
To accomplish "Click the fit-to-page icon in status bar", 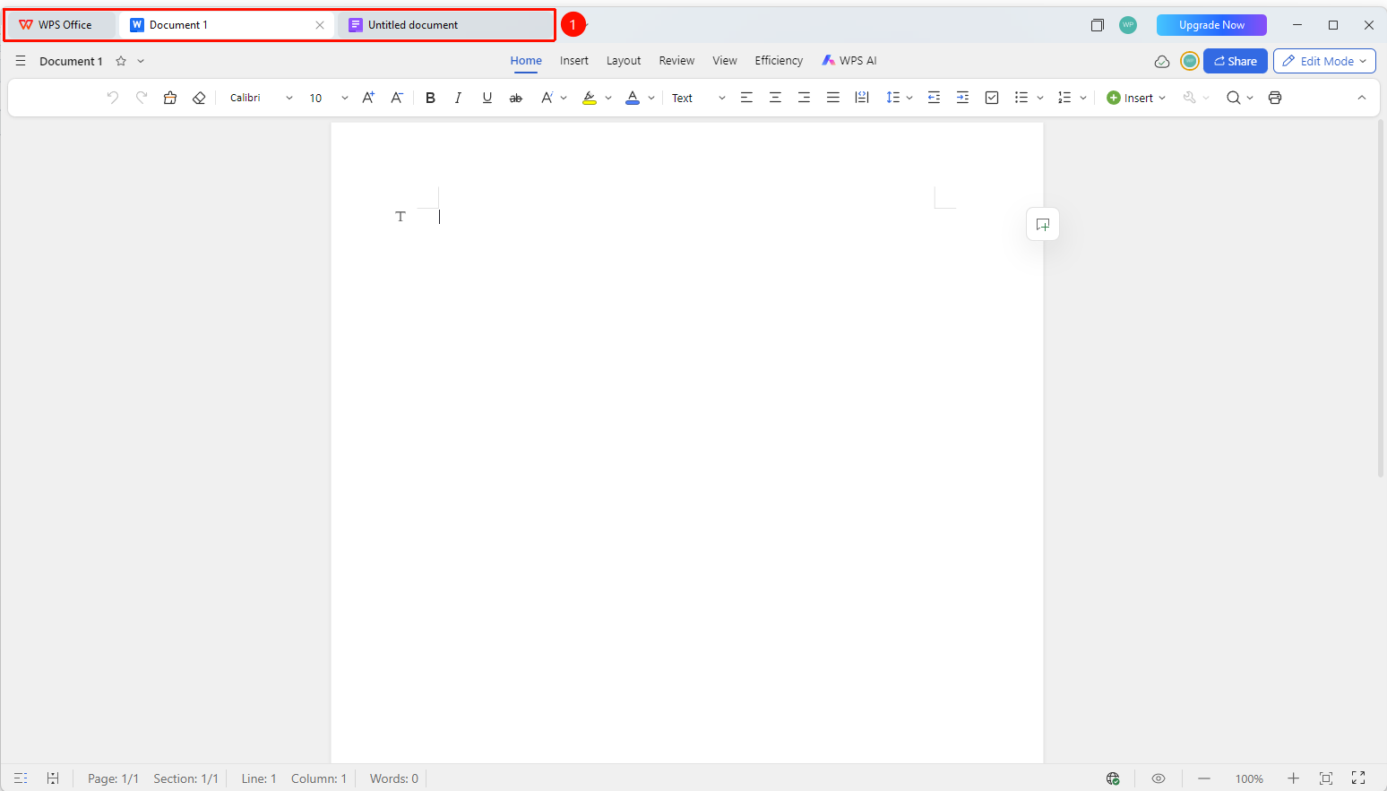I will tap(1326, 778).
